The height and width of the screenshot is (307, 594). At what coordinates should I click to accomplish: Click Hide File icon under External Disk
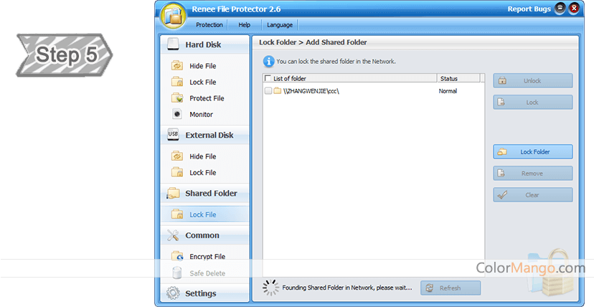[x=177, y=156]
